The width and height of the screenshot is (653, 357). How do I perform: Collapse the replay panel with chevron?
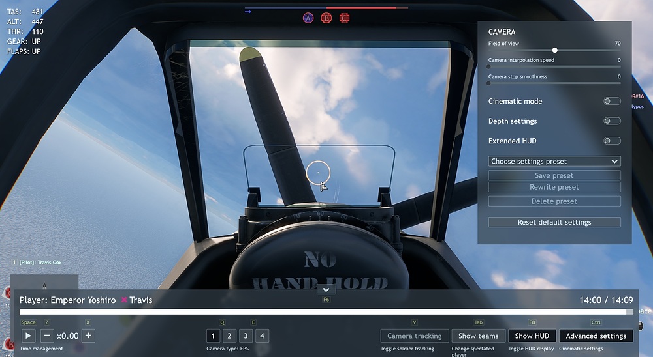[x=326, y=290]
